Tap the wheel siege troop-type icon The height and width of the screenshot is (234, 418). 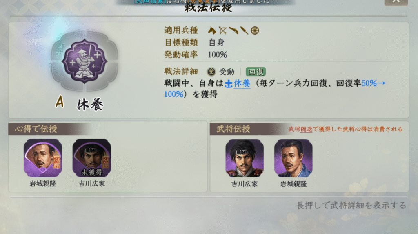click(255, 31)
